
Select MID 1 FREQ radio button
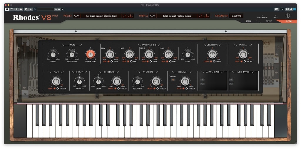(x=131, y=62)
